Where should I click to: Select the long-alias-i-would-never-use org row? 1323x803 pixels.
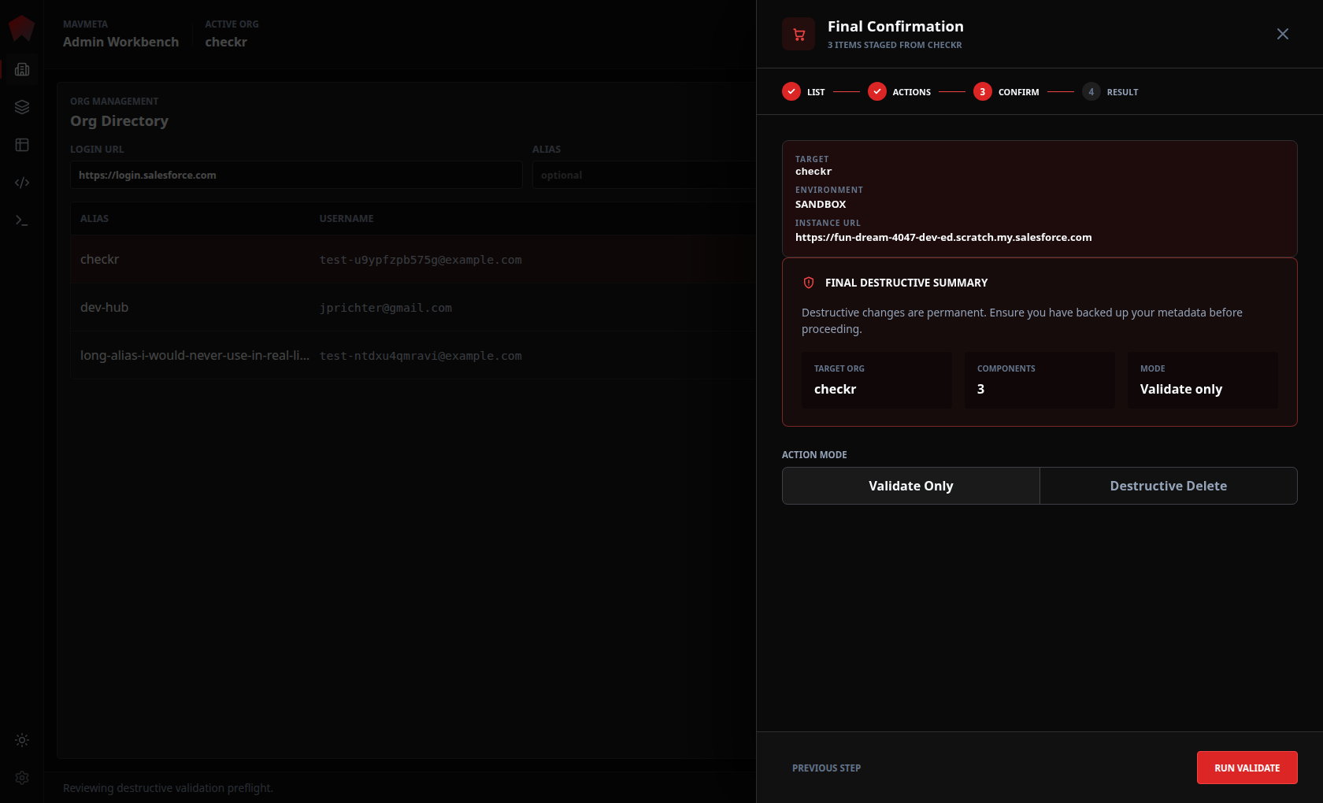coord(413,355)
